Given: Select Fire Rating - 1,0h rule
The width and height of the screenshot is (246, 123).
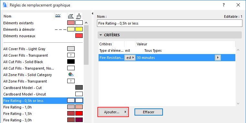Looking at the screenshot, I should pyautogui.click(x=43, y=107).
